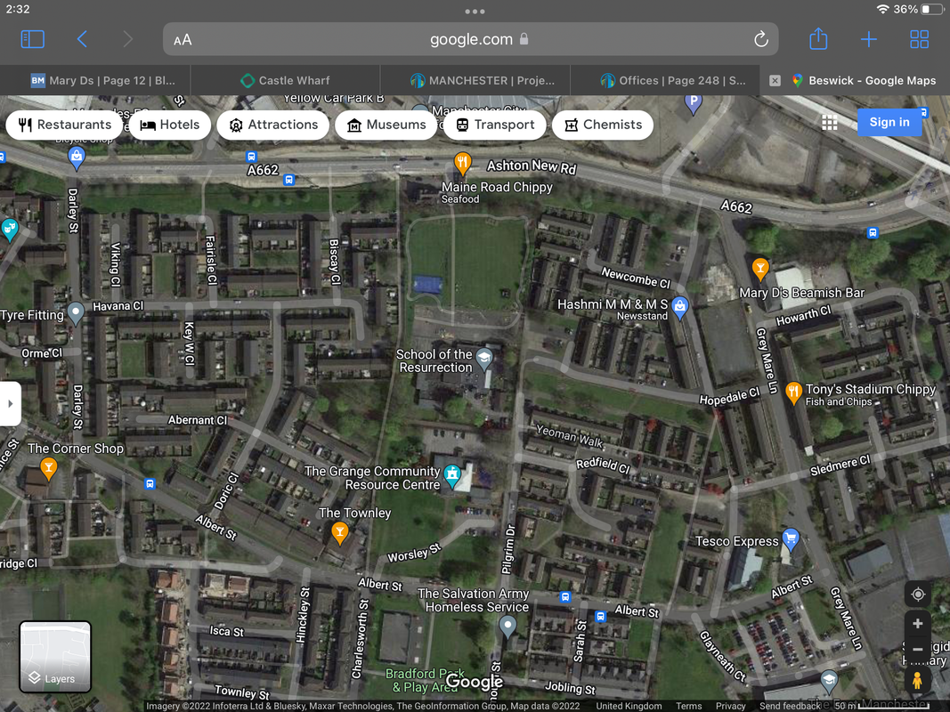The image size is (950, 712).
Task: Close the Beswick Google Maps tab
Action: click(775, 80)
